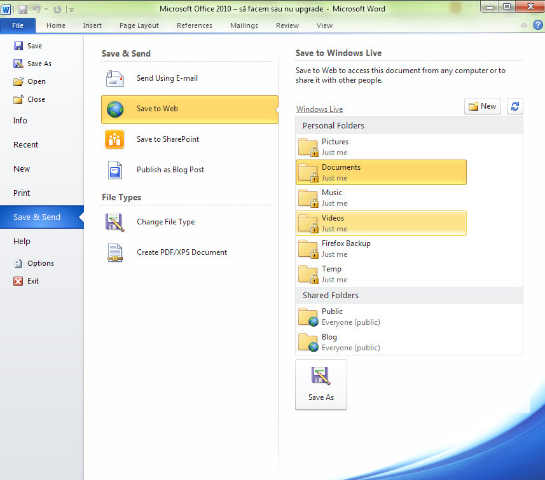This screenshot has height=480, width=545.
Task: Click the Undo icon in Quick Access Toolbar
Action: (x=36, y=10)
